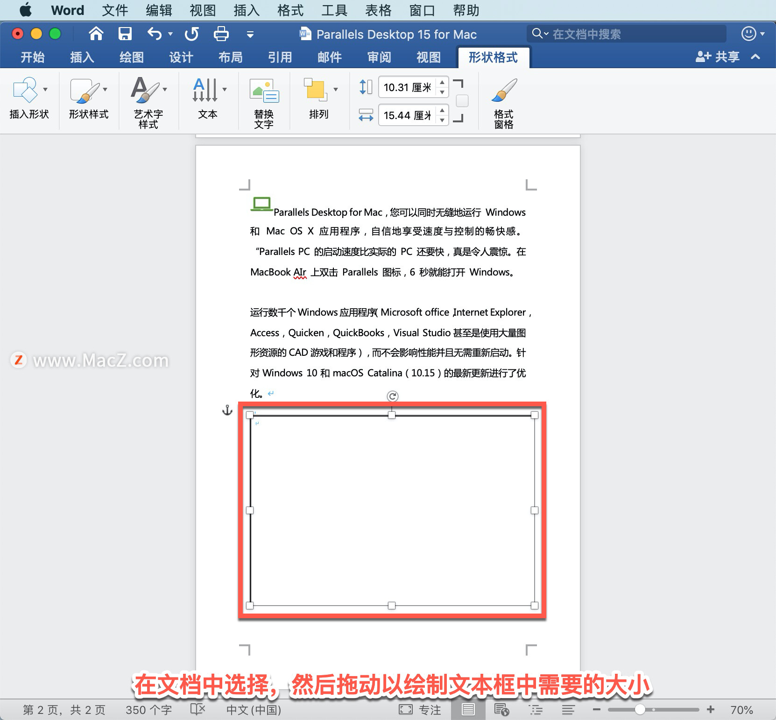
Task: Expand the 排列 dropdown arrow
Action: pos(336,89)
